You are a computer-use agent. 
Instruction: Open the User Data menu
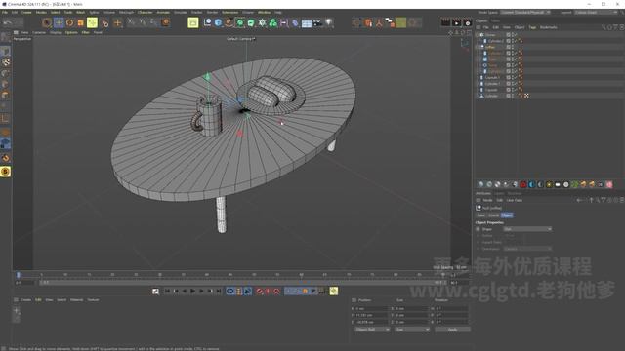pyautogui.click(x=515, y=200)
